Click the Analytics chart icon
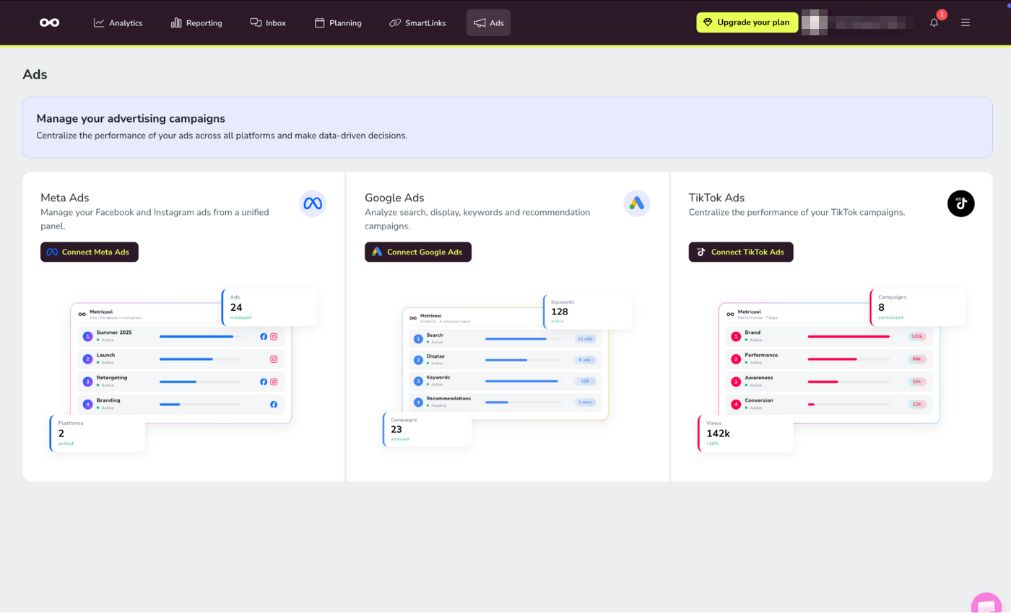The height and width of the screenshot is (613, 1011). (x=99, y=22)
